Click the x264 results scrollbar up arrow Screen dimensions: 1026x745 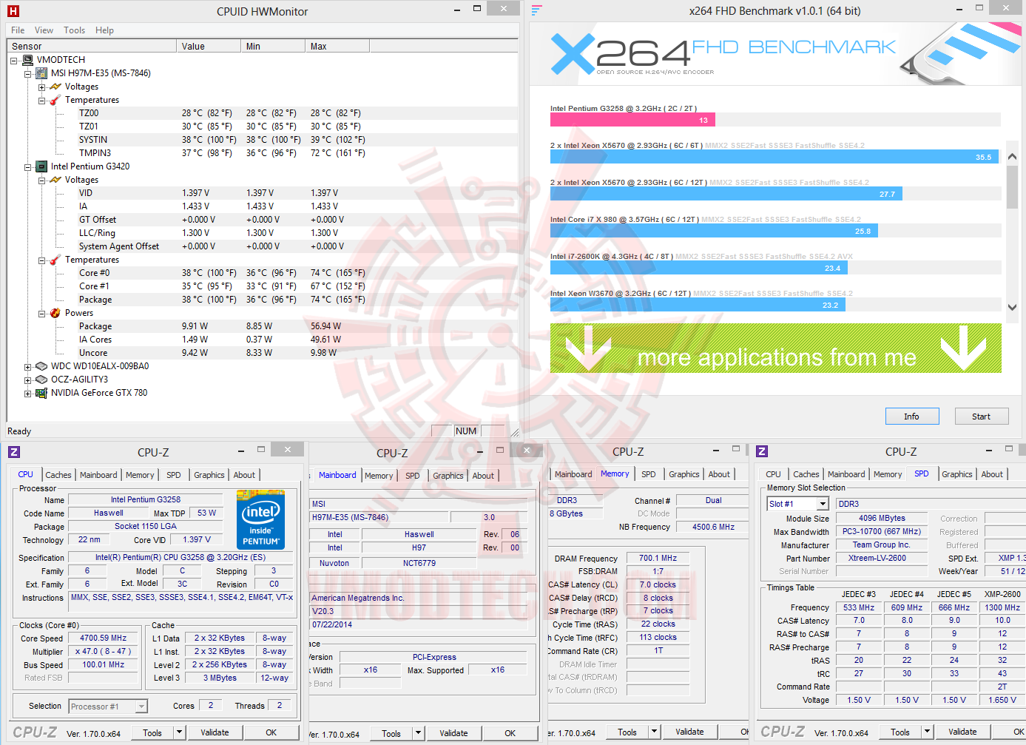1012,157
